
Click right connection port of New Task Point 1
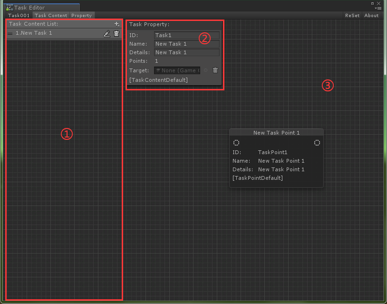coord(317,143)
